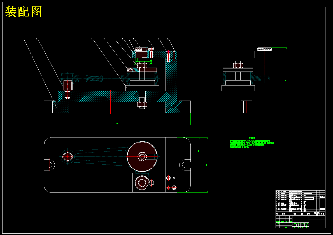Click the hex nut inside the slotted washer
This screenshot has width=333, height=235.
point(142,157)
